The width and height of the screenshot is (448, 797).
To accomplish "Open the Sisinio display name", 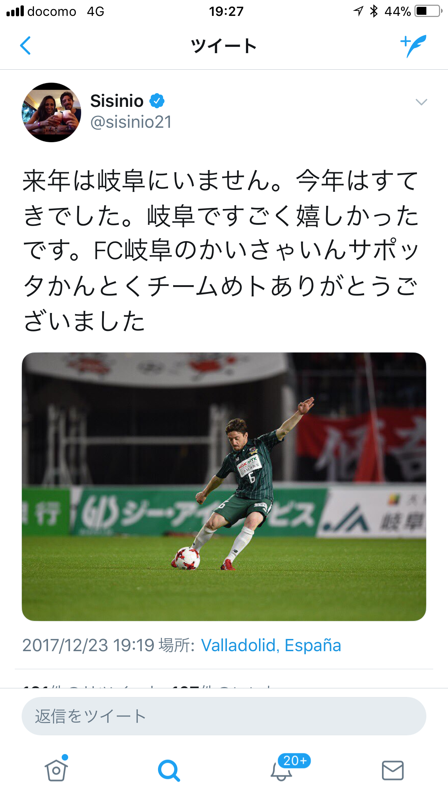I will pyautogui.click(x=117, y=101).
